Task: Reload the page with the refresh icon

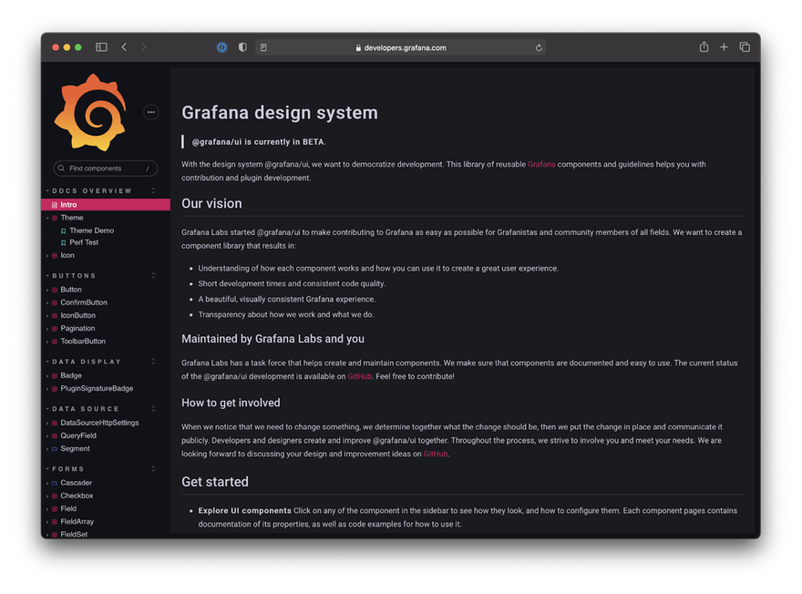Action: [539, 47]
